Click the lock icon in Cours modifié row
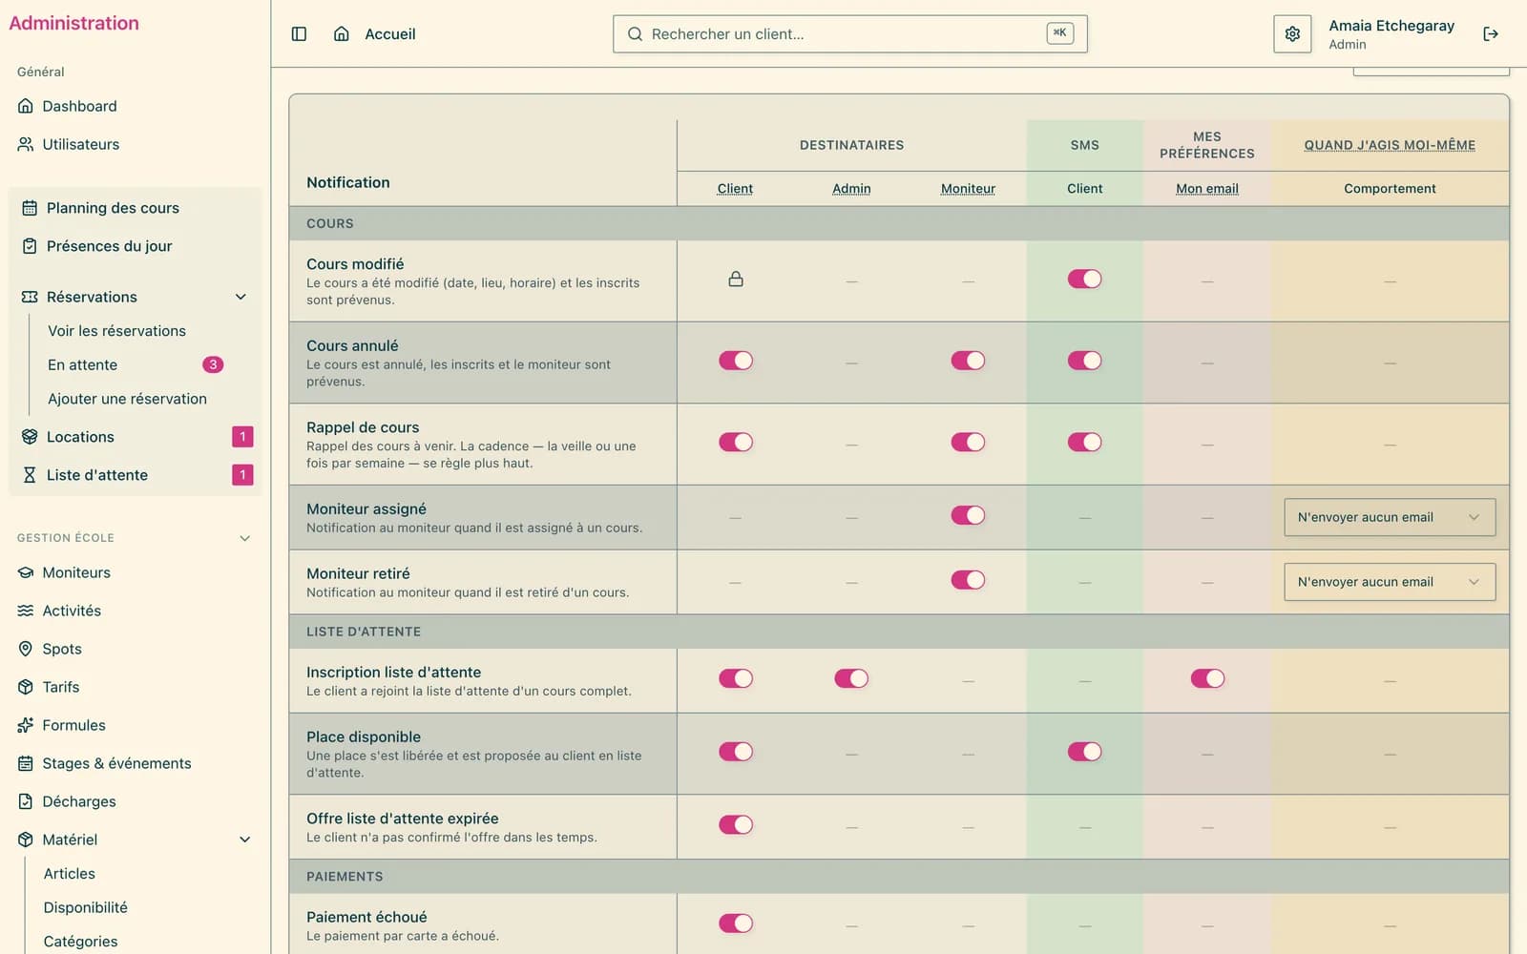This screenshot has width=1527, height=954. point(736,280)
